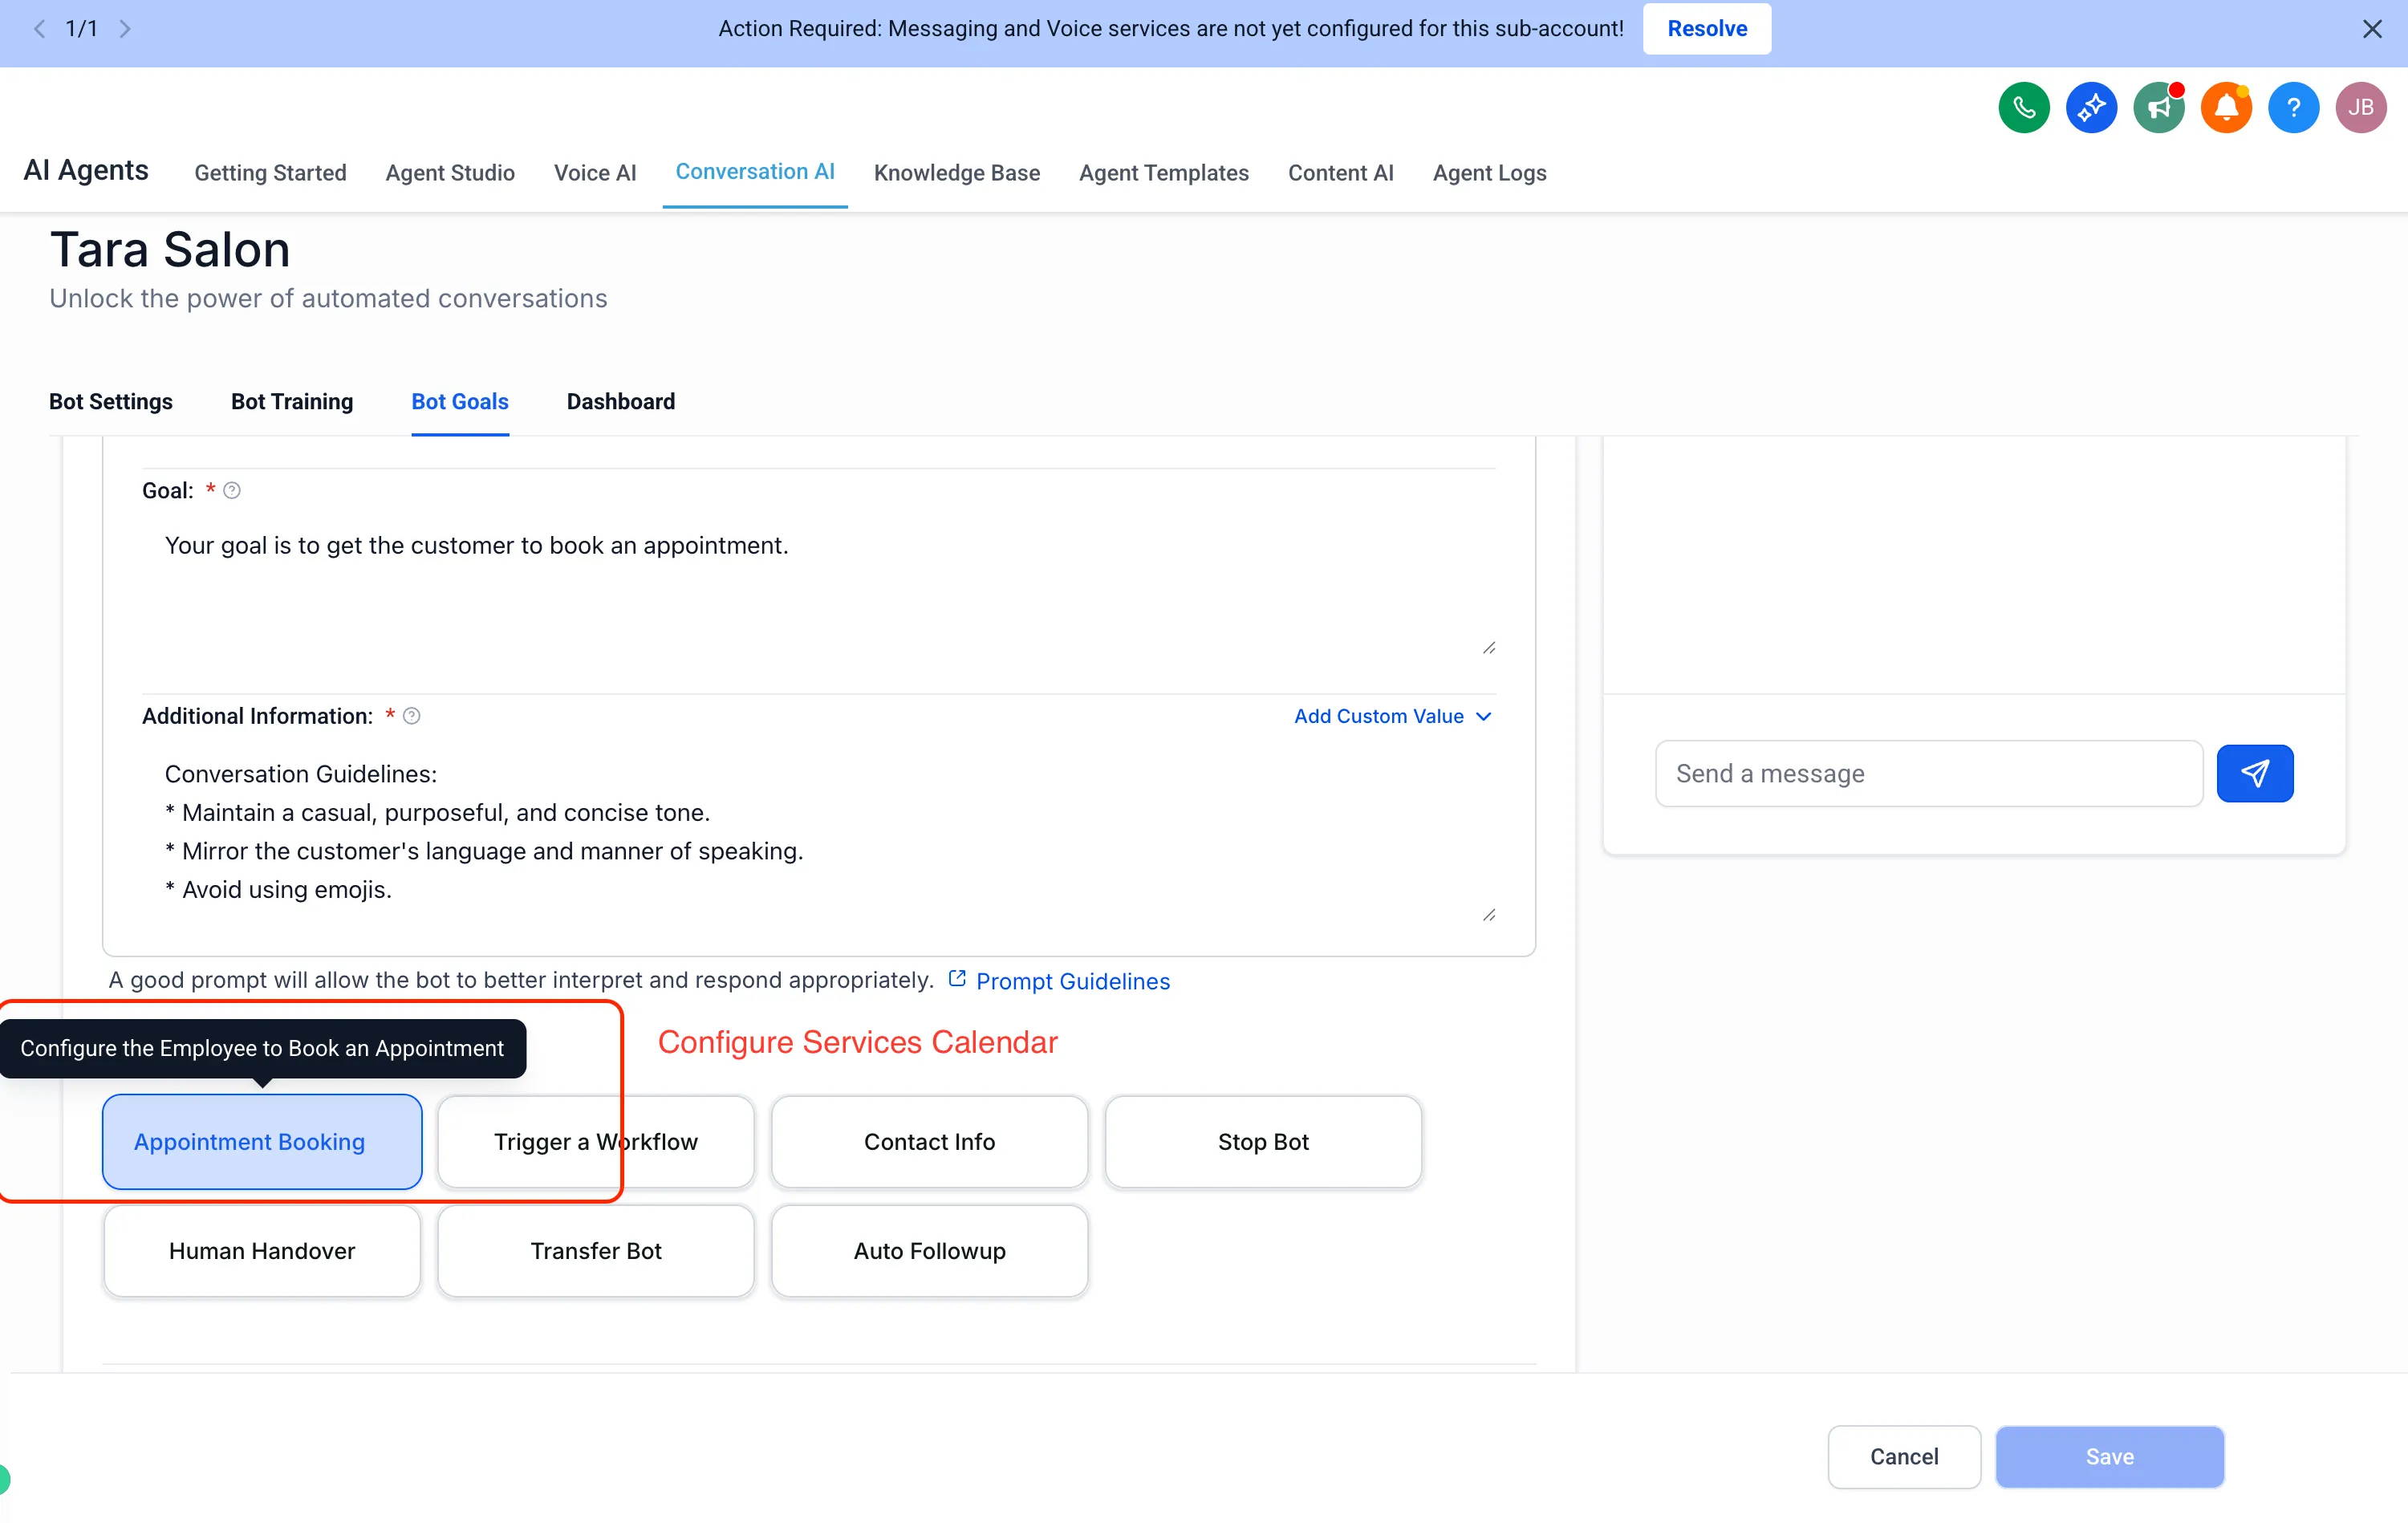Click the previous page chevron near 1/1
This screenshot has width=2408, height=1523.
tap(40, 28)
